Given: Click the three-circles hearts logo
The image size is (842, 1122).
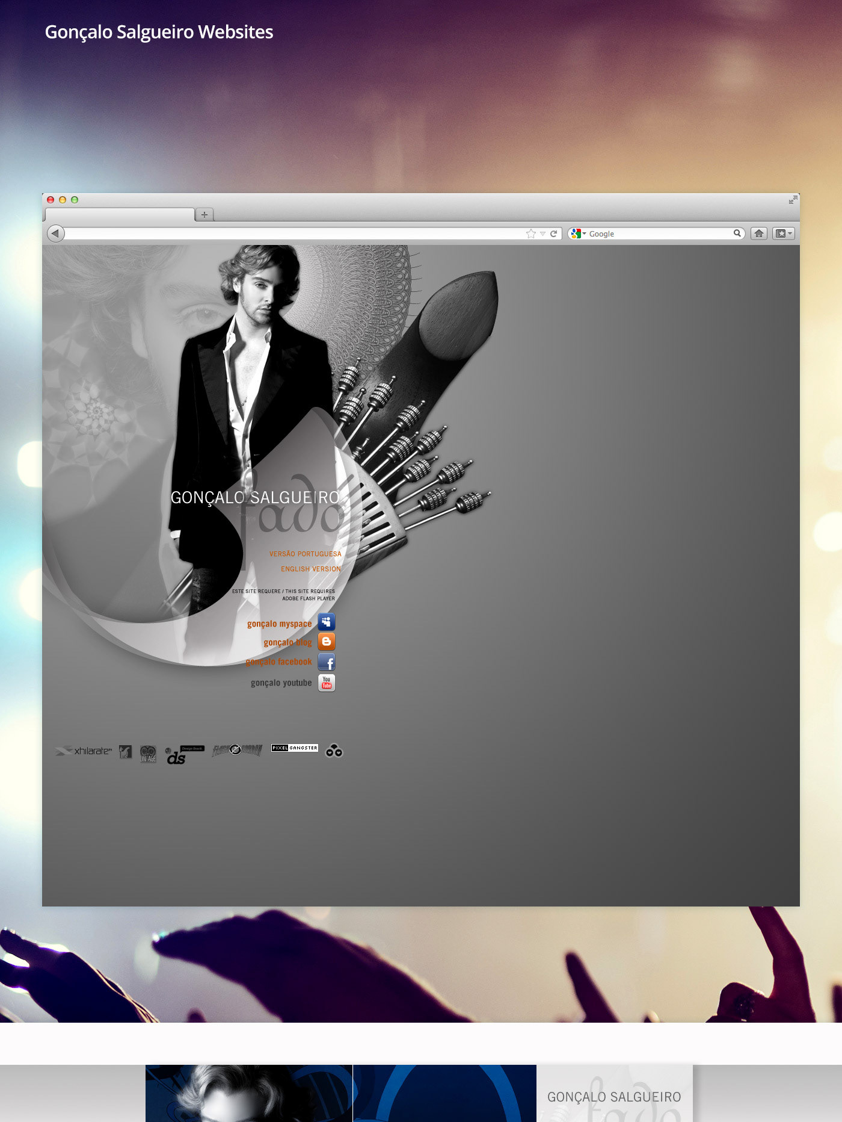Looking at the screenshot, I should point(334,750).
